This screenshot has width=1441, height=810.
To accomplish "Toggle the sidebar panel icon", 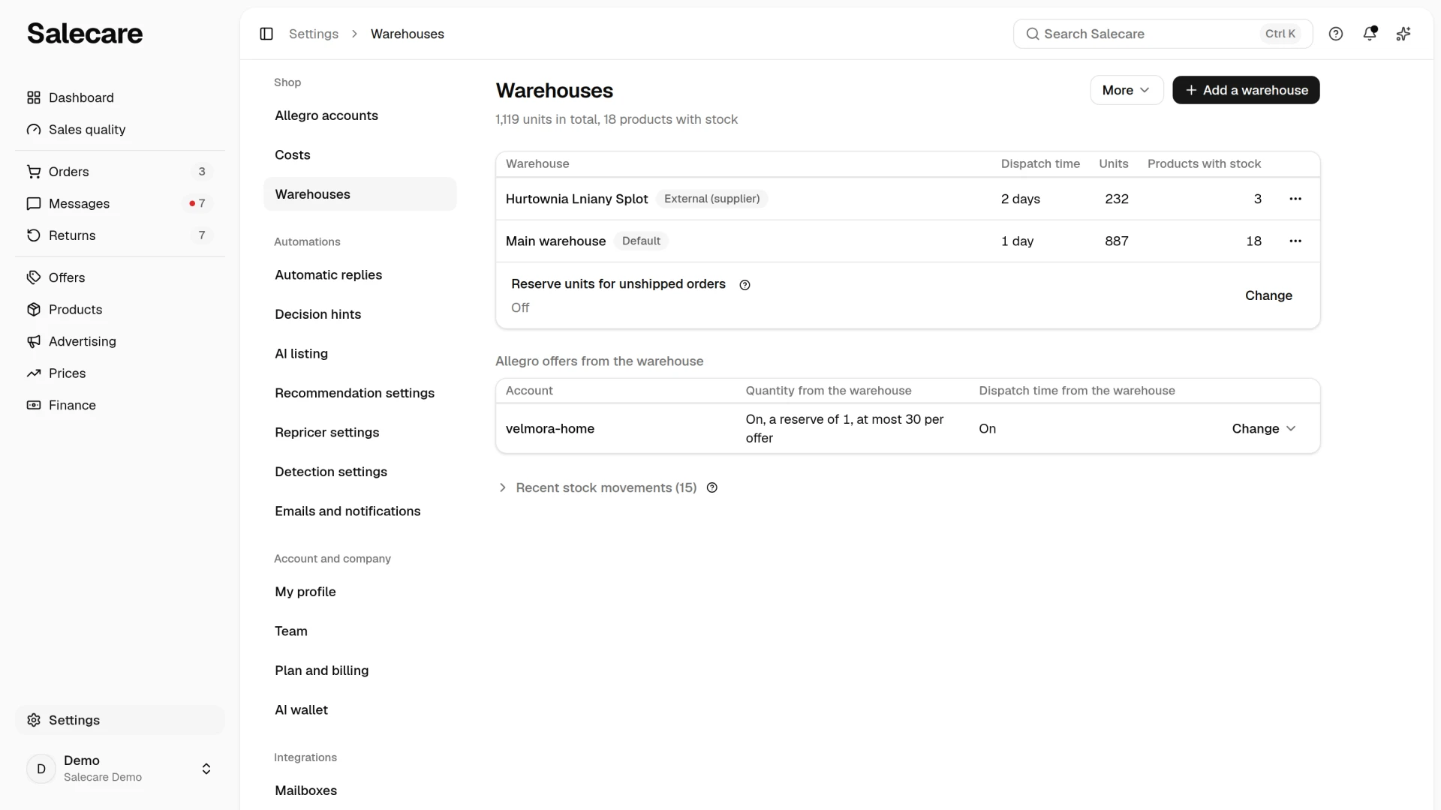I will 266,34.
